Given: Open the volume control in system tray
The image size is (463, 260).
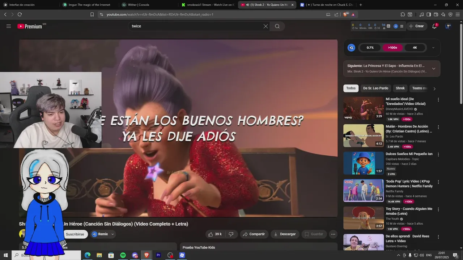Looking at the screenshot, I should (421, 255).
